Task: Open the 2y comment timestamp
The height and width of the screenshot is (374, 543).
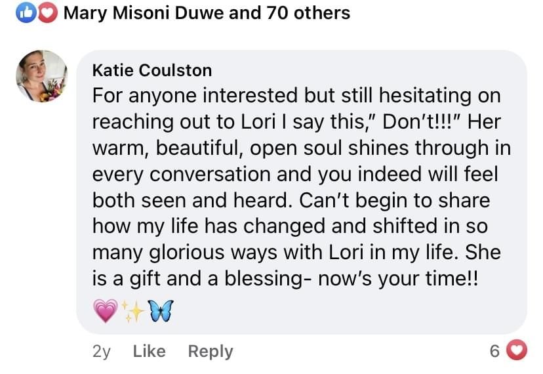Action: 102,351
